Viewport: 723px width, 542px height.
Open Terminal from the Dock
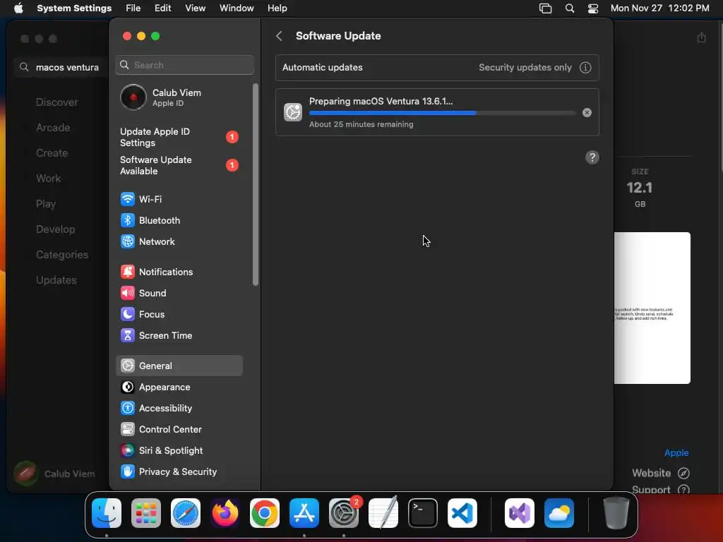point(423,513)
